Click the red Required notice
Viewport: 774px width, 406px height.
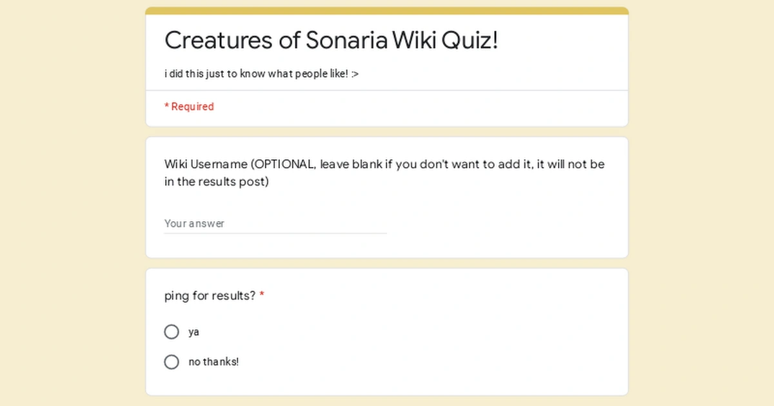189,106
